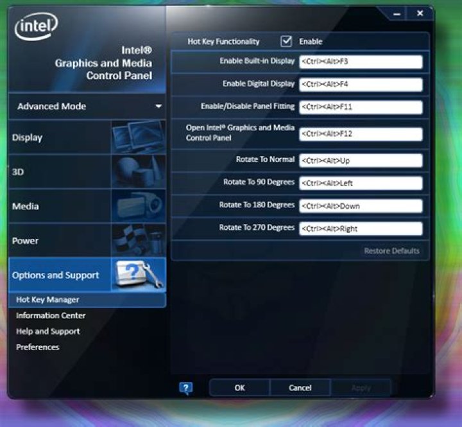Click the Enable Digital Display label
The width and height of the screenshot is (462, 427).
click(x=259, y=83)
